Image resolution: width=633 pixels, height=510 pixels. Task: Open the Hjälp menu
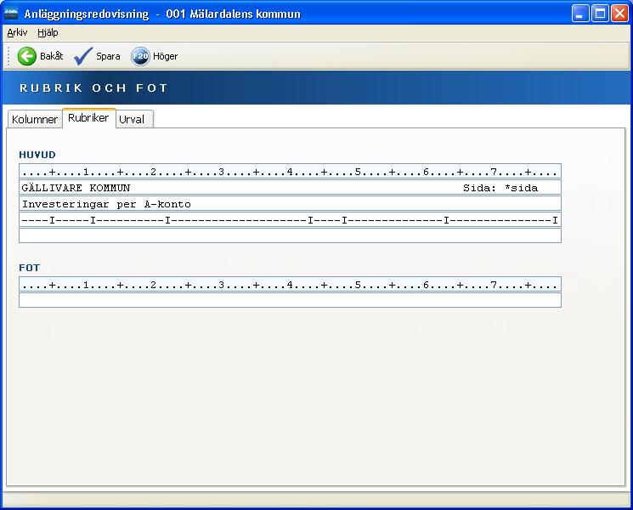[x=48, y=32]
